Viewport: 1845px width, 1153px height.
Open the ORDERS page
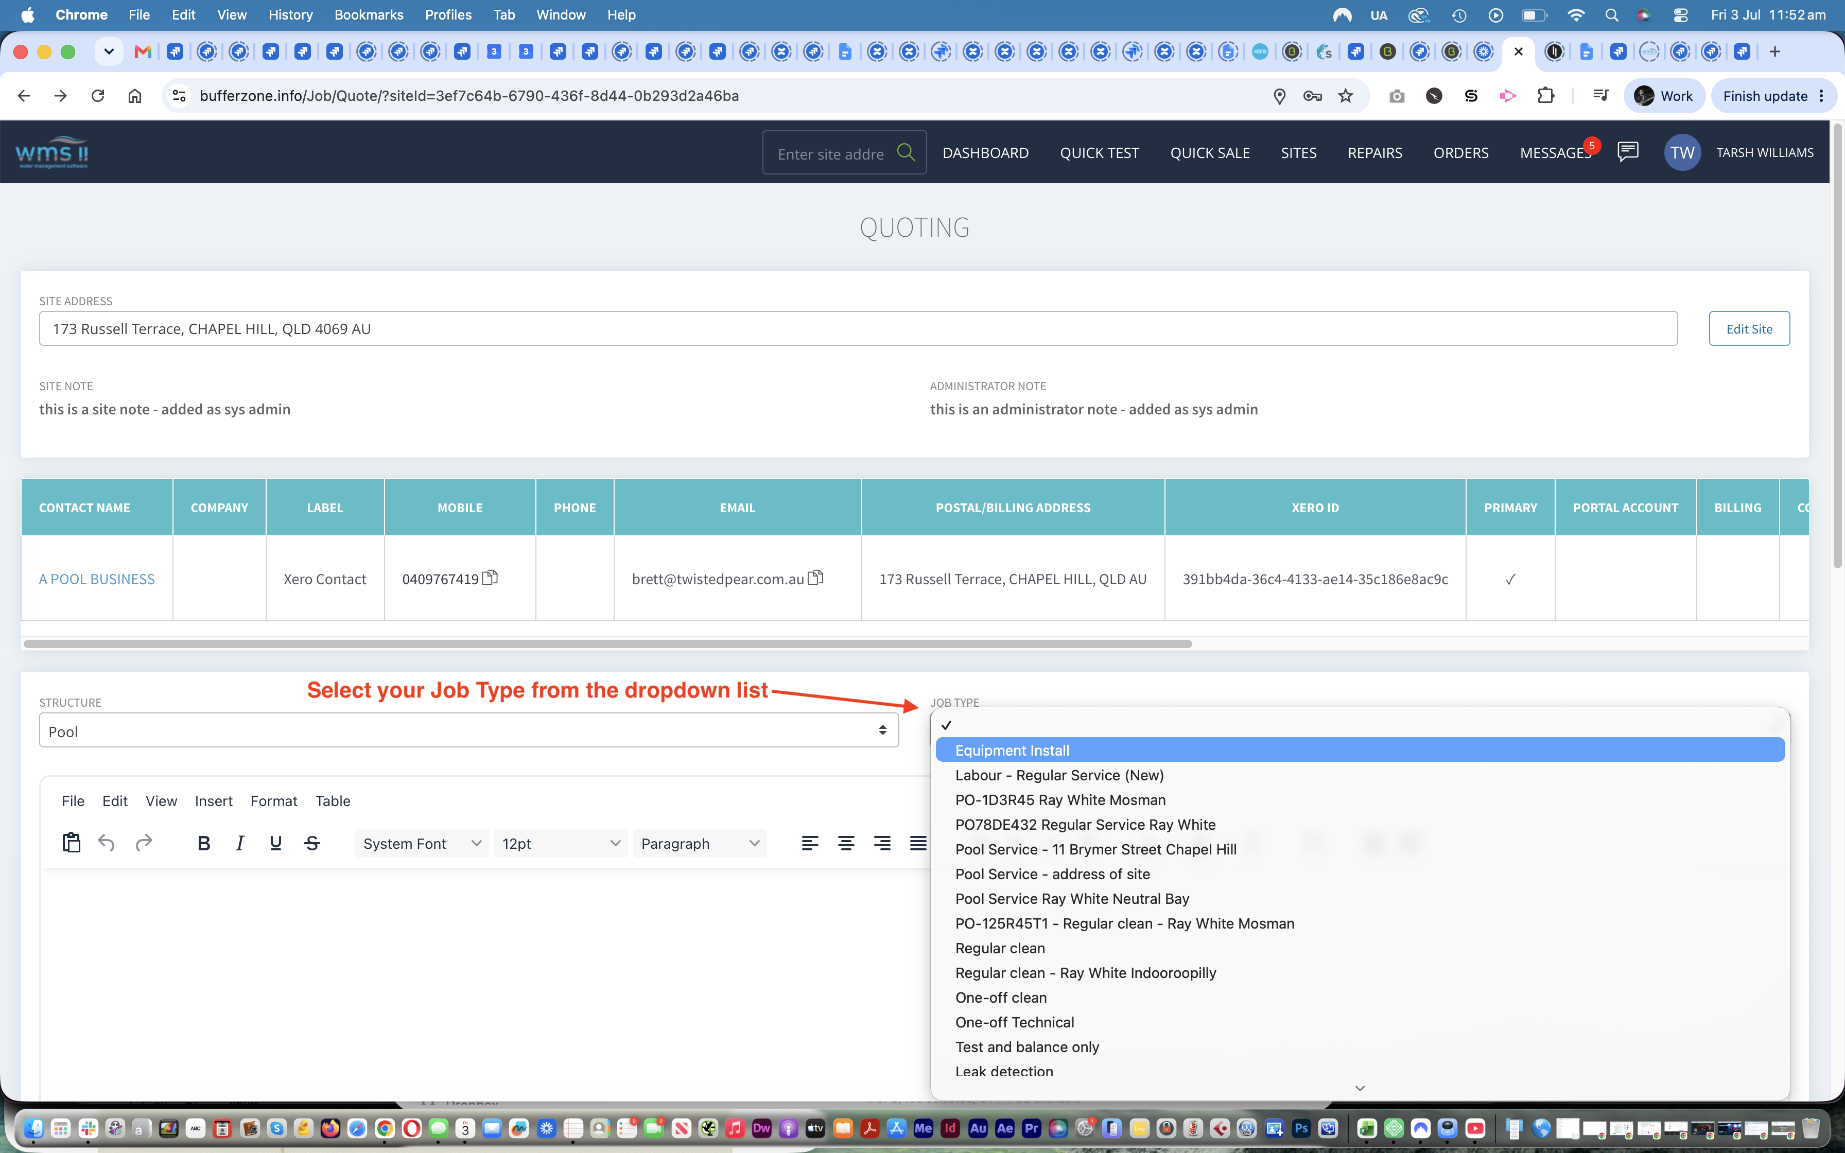tap(1461, 152)
